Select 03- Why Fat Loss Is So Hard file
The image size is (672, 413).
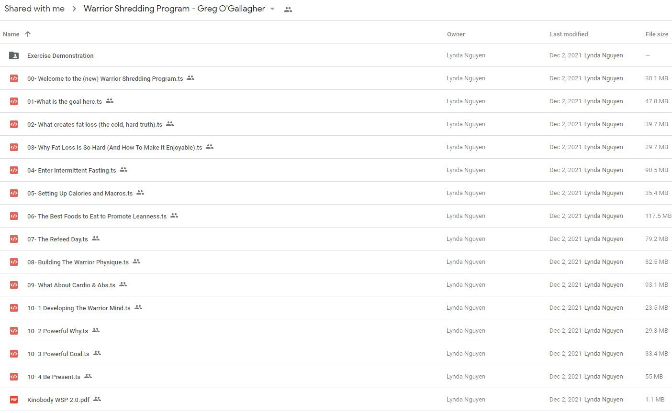coord(115,148)
